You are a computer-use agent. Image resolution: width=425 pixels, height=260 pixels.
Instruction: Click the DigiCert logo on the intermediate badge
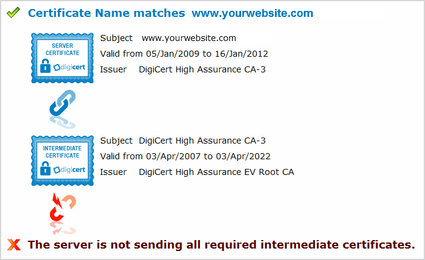click(x=68, y=170)
